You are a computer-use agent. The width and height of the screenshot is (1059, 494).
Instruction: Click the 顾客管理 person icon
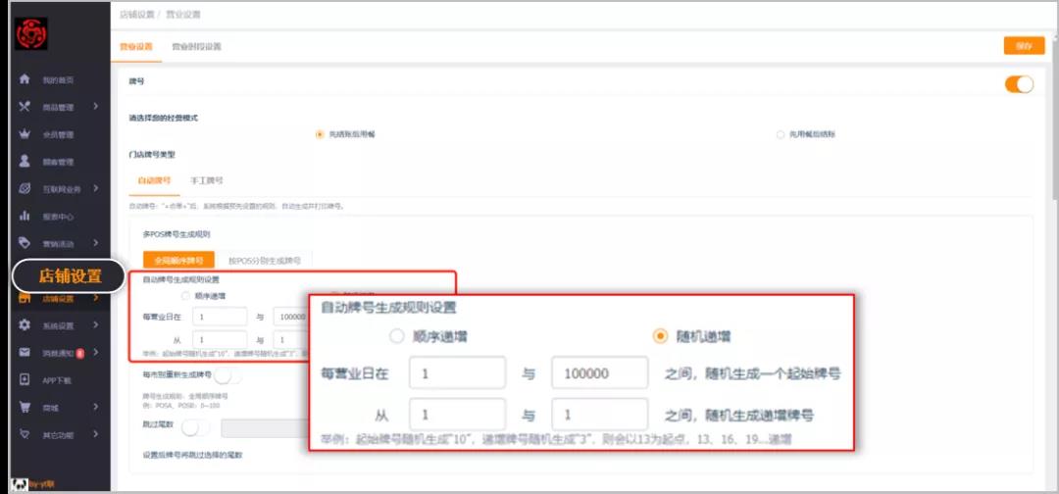(25, 162)
